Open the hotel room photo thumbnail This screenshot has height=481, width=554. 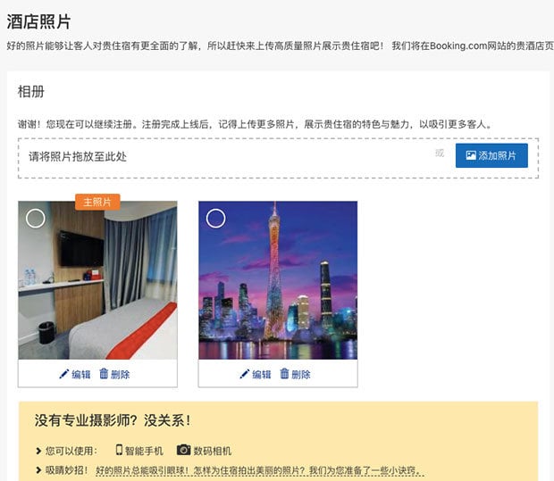97,280
